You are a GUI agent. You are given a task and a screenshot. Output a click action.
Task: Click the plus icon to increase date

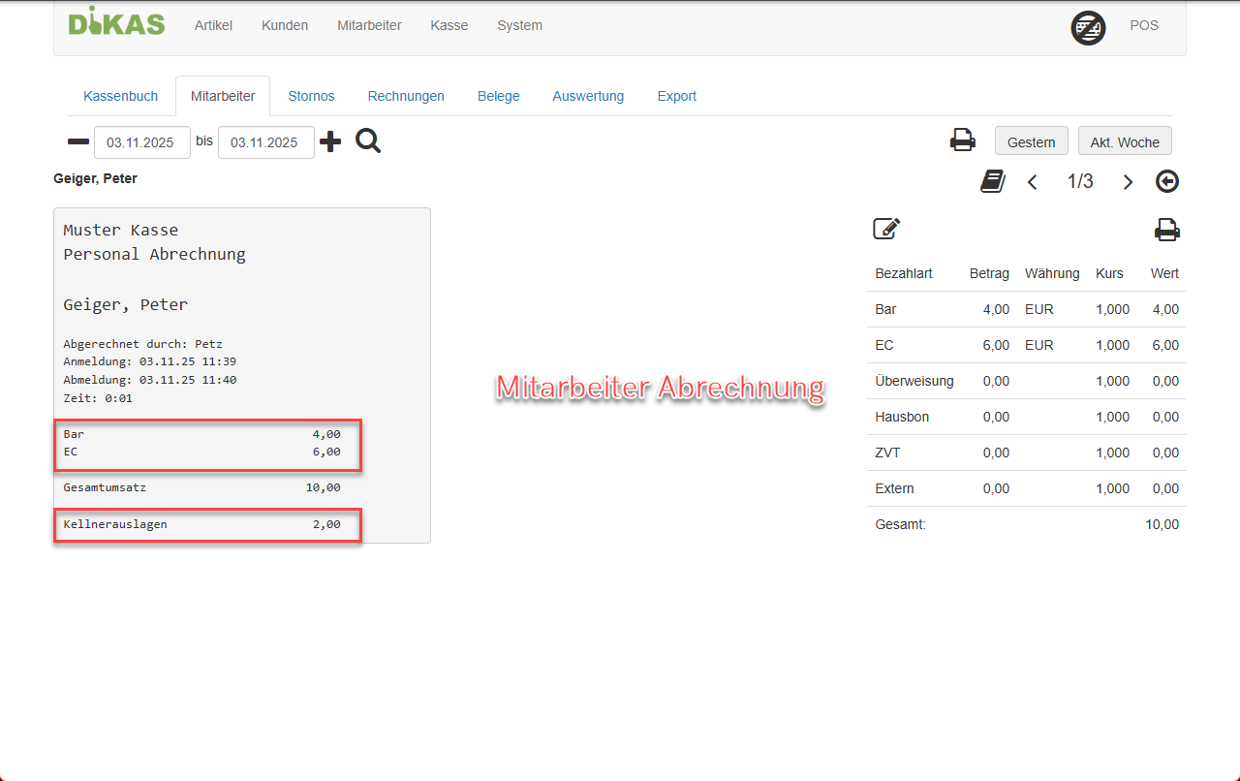click(x=330, y=142)
